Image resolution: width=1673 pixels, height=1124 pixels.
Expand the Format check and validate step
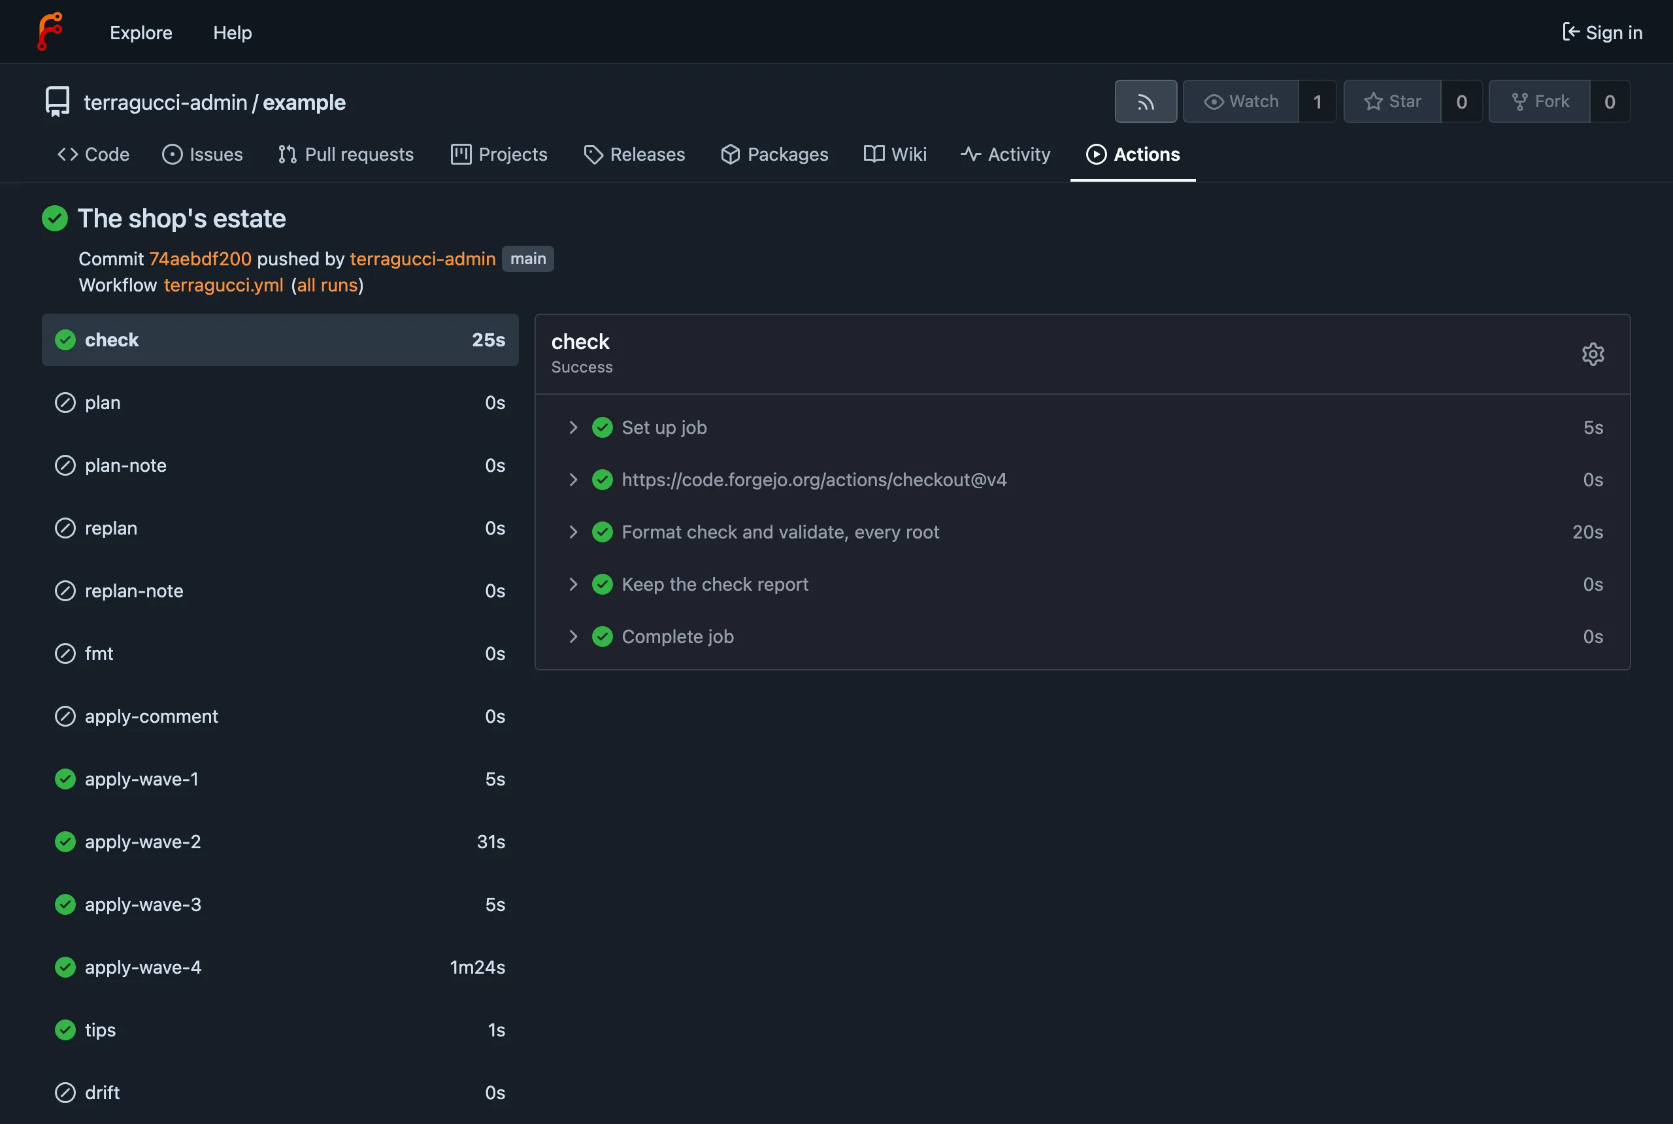coord(572,533)
